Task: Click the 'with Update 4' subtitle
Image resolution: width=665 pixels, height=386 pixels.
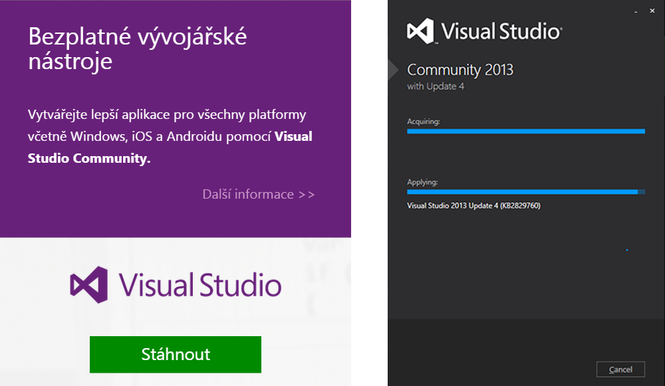Action: coord(436,86)
